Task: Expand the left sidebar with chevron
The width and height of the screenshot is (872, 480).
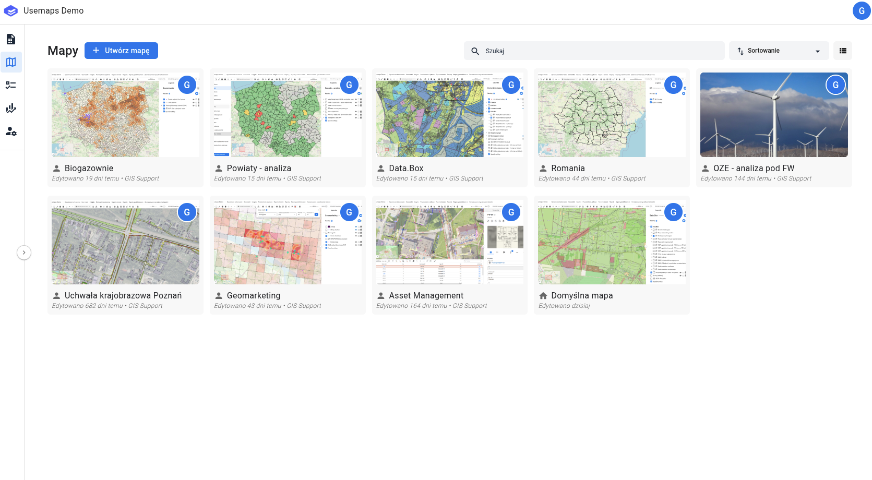Action: pos(24,253)
